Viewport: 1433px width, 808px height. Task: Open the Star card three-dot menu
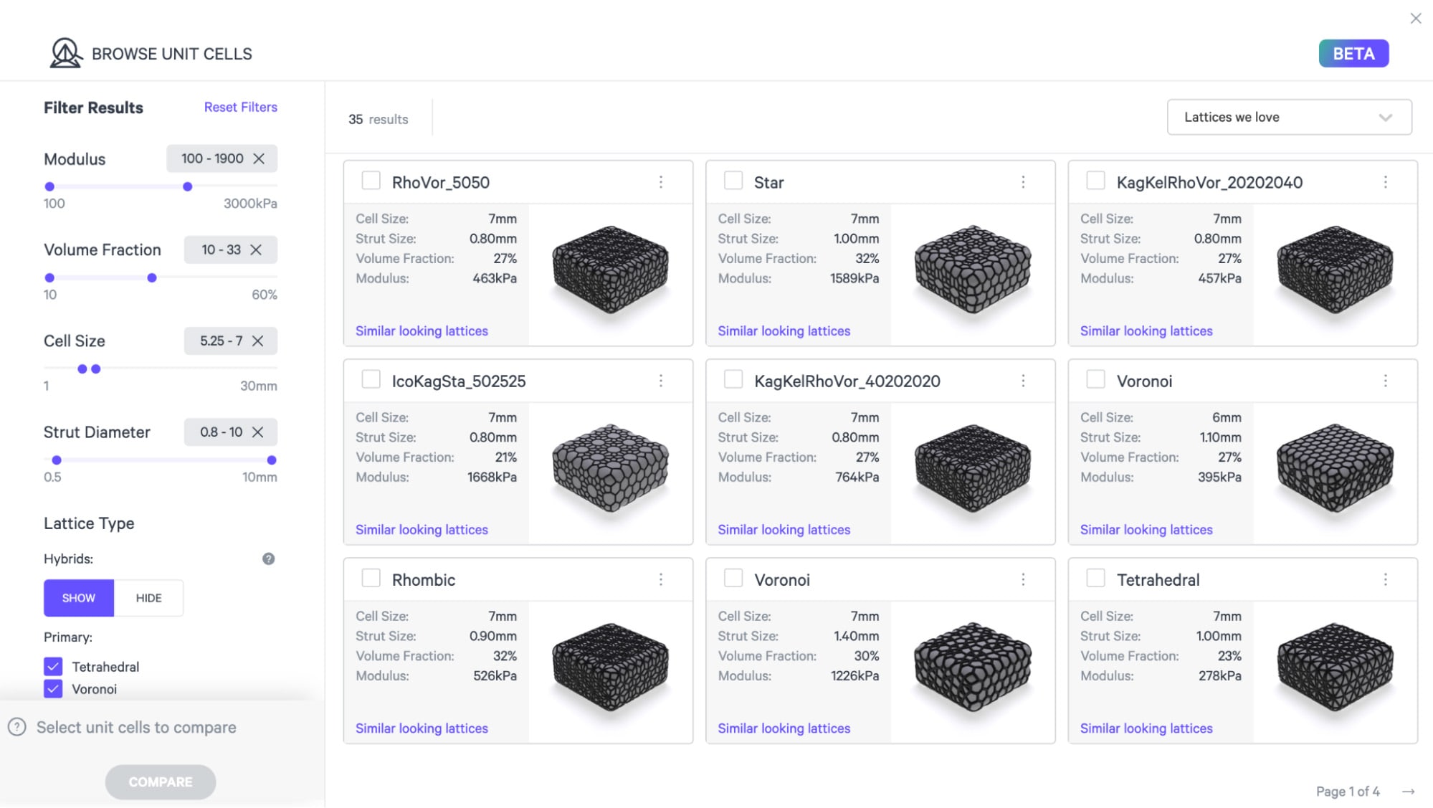[x=1023, y=182]
